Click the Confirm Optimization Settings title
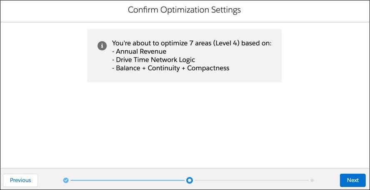 184,10
